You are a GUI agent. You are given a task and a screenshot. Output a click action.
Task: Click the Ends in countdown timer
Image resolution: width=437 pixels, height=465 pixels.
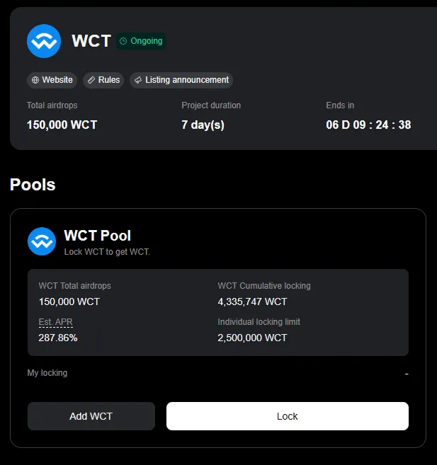368,125
